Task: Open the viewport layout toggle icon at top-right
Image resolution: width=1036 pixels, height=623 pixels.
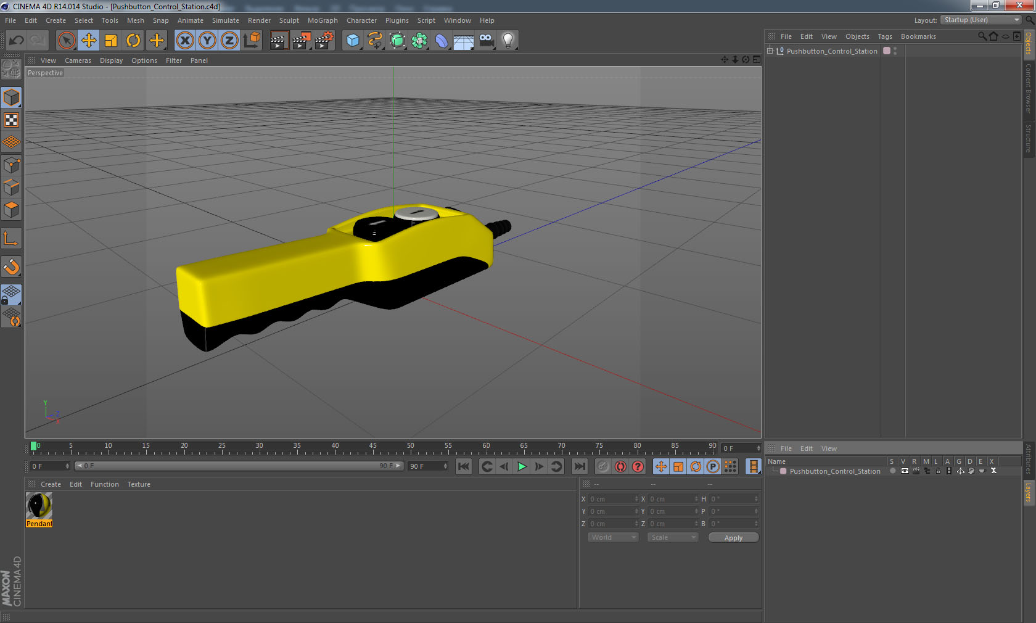Action: pyautogui.click(x=756, y=60)
